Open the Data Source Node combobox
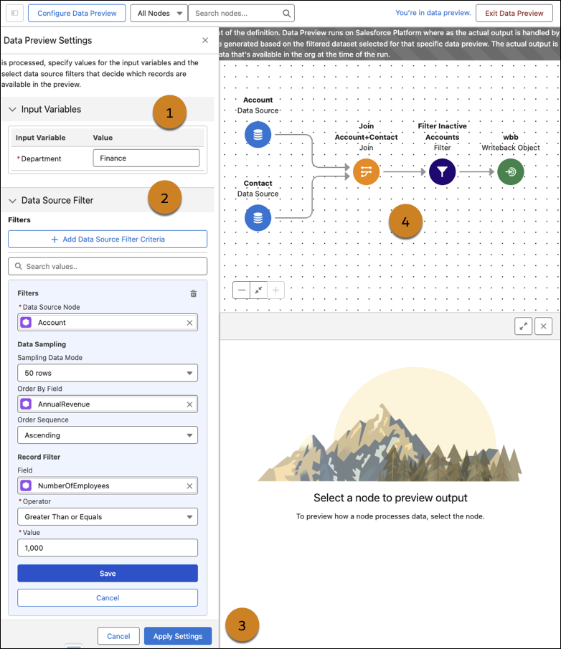This screenshot has height=649, width=561. click(108, 323)
